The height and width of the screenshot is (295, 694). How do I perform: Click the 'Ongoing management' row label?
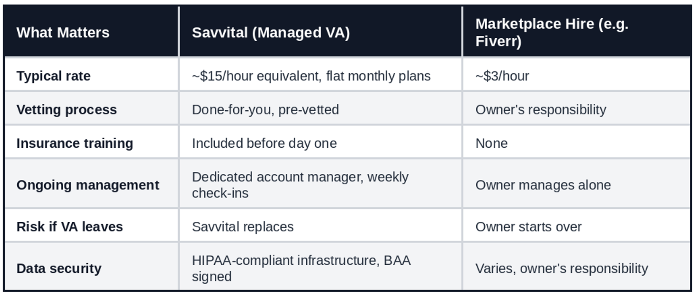coord(91,185)
